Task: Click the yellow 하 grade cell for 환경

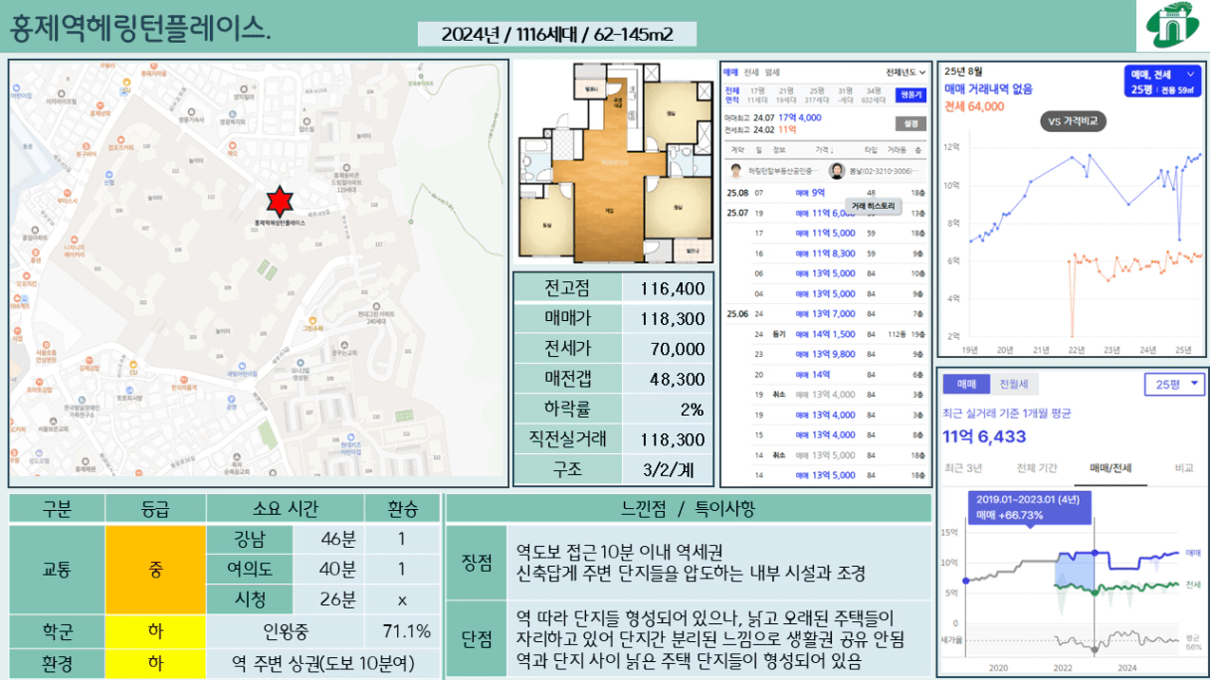Action: 155,663
